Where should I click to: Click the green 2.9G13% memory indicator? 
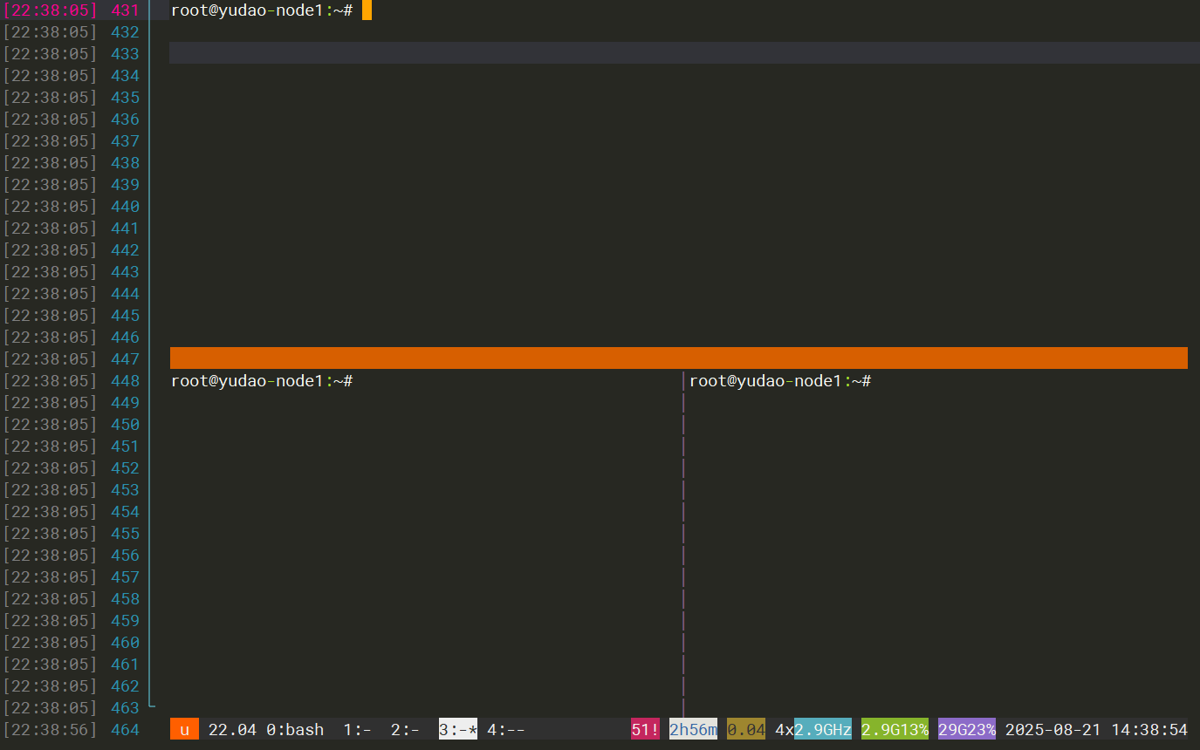[895, 729]
